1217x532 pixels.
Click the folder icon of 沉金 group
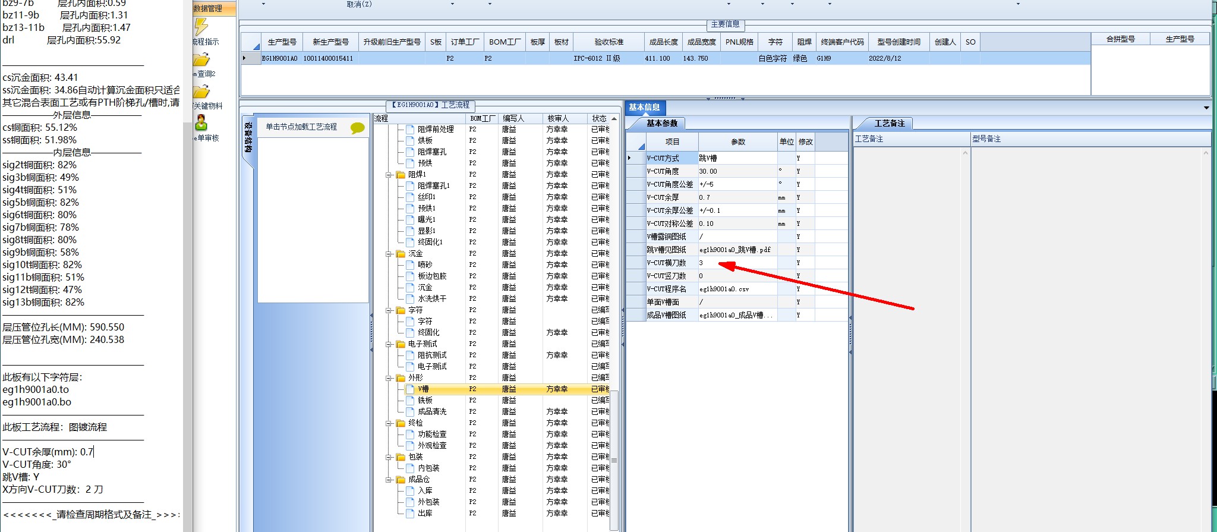[x=401, y=253]
